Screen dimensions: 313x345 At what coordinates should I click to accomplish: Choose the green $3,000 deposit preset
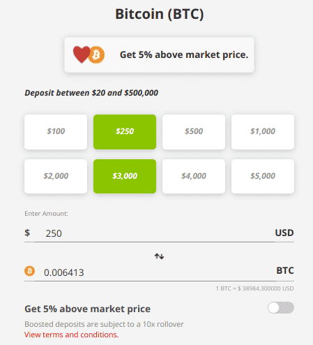(x=125, y=176)
